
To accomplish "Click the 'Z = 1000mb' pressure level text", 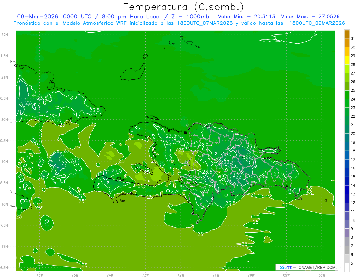I will coord(191,17).
